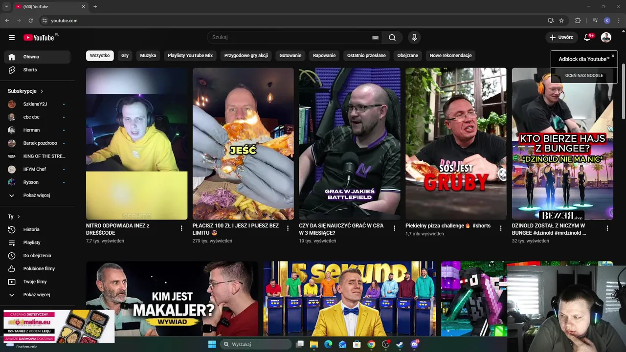Open Chrome extensions puzzle icon
This screenshot has height=352, width=626.
pos(578,21)
